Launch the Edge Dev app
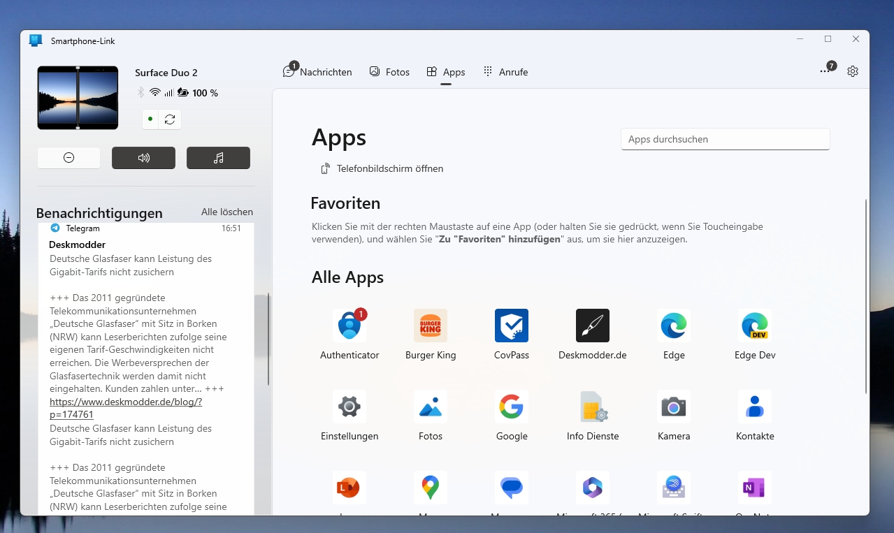Viewport: 894px width, 533px height. (x=755, y=326)
